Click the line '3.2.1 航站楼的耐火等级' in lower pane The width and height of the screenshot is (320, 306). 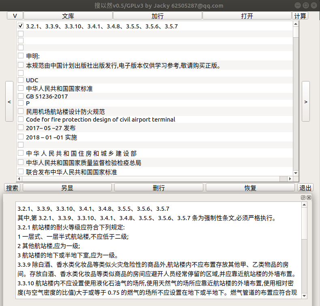click(71, 227)
